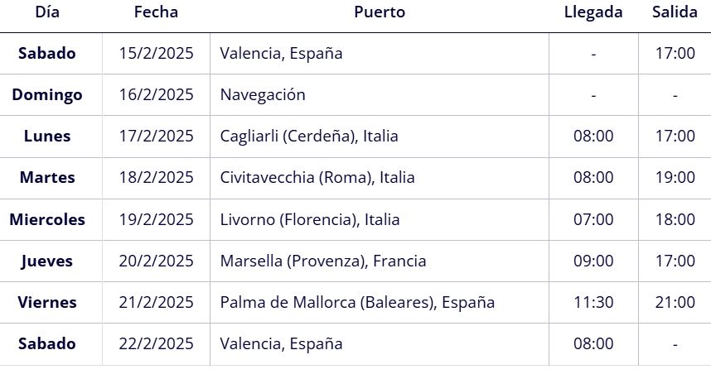Select the Jueves day cell
The width and height of the screenshot is (711, 374).
coord(47,261)
